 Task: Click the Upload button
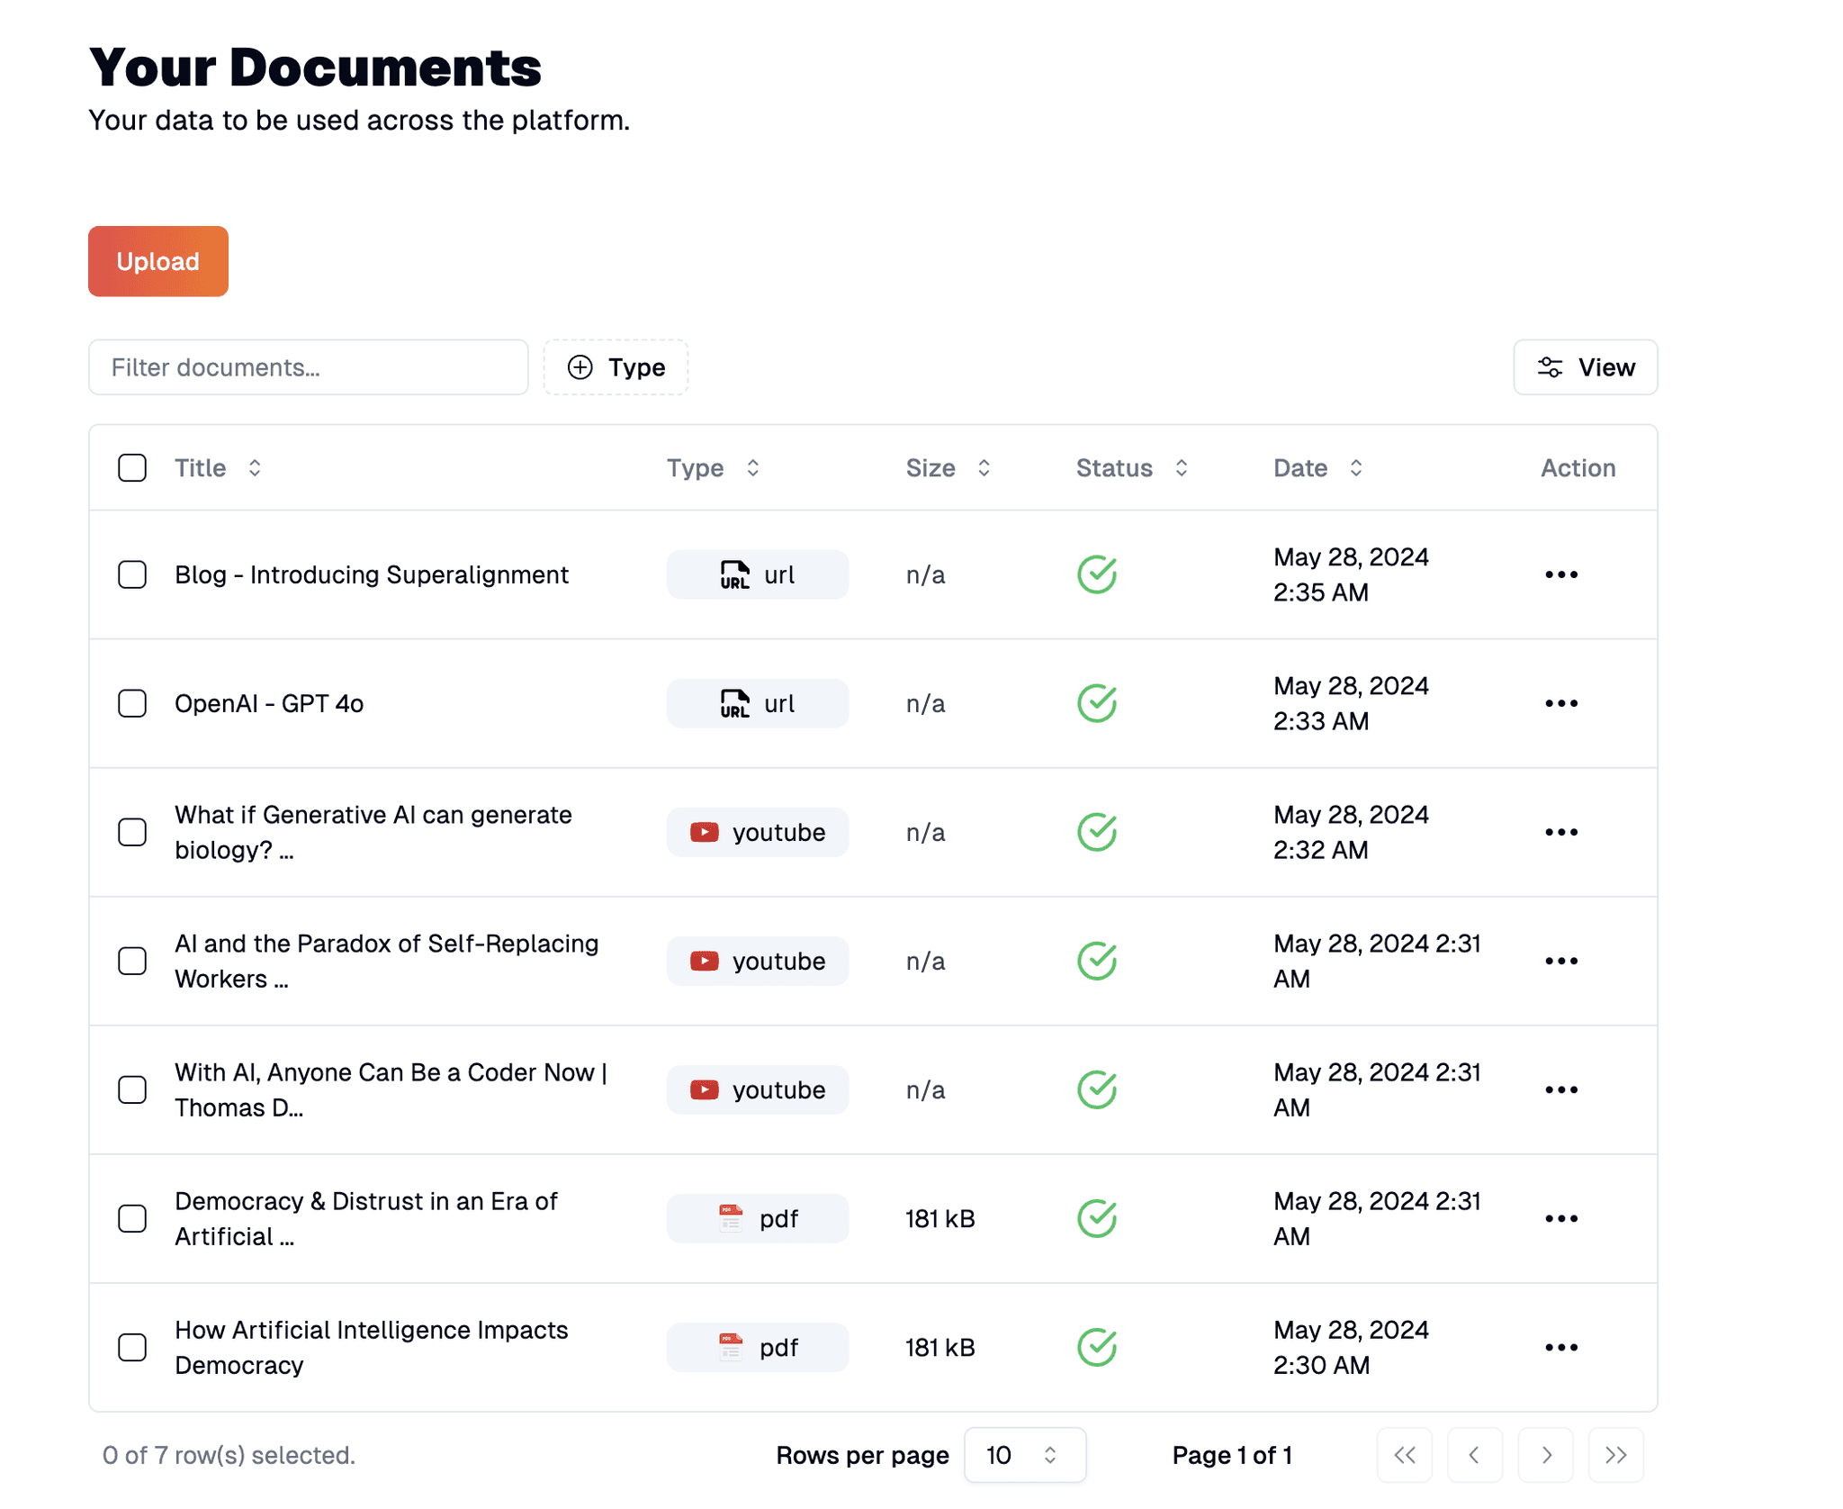157,261
